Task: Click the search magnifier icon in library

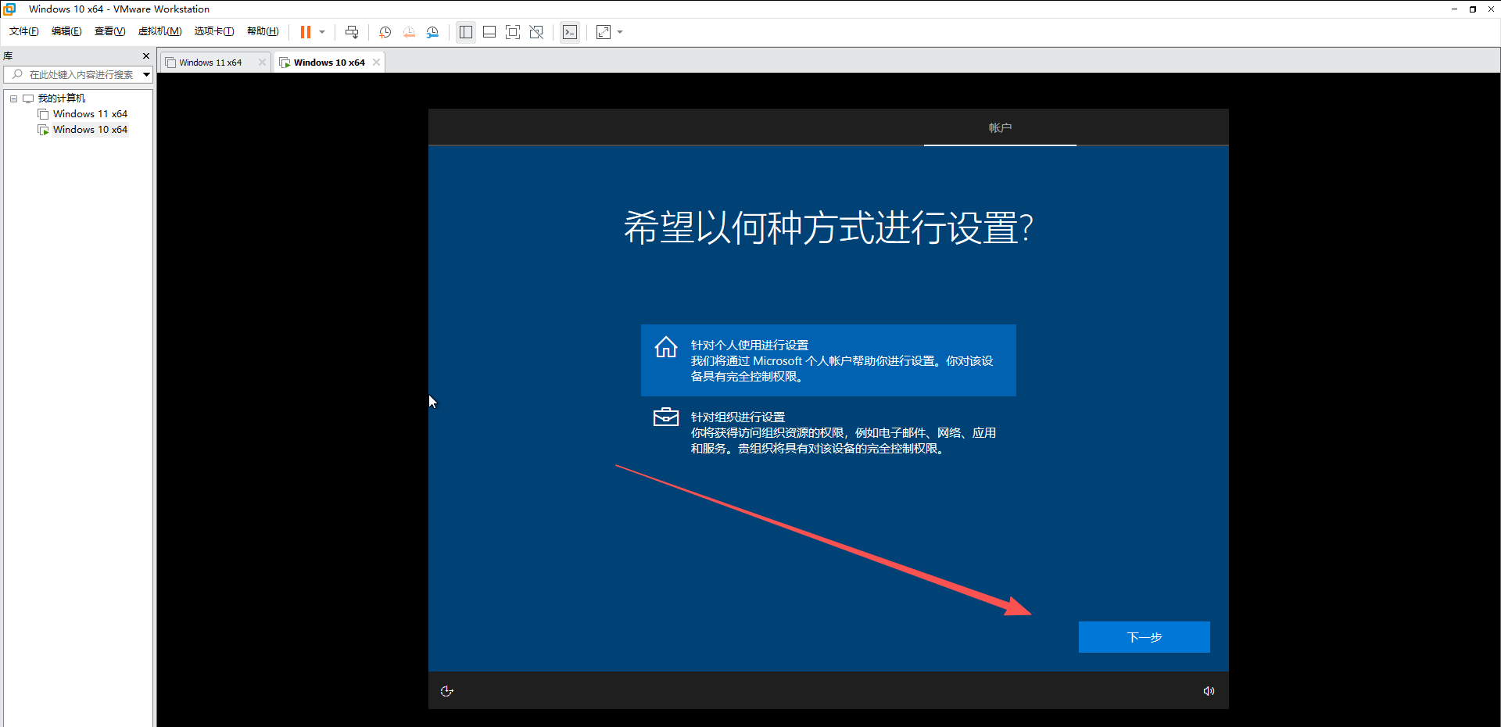Action: coord(17,74)
